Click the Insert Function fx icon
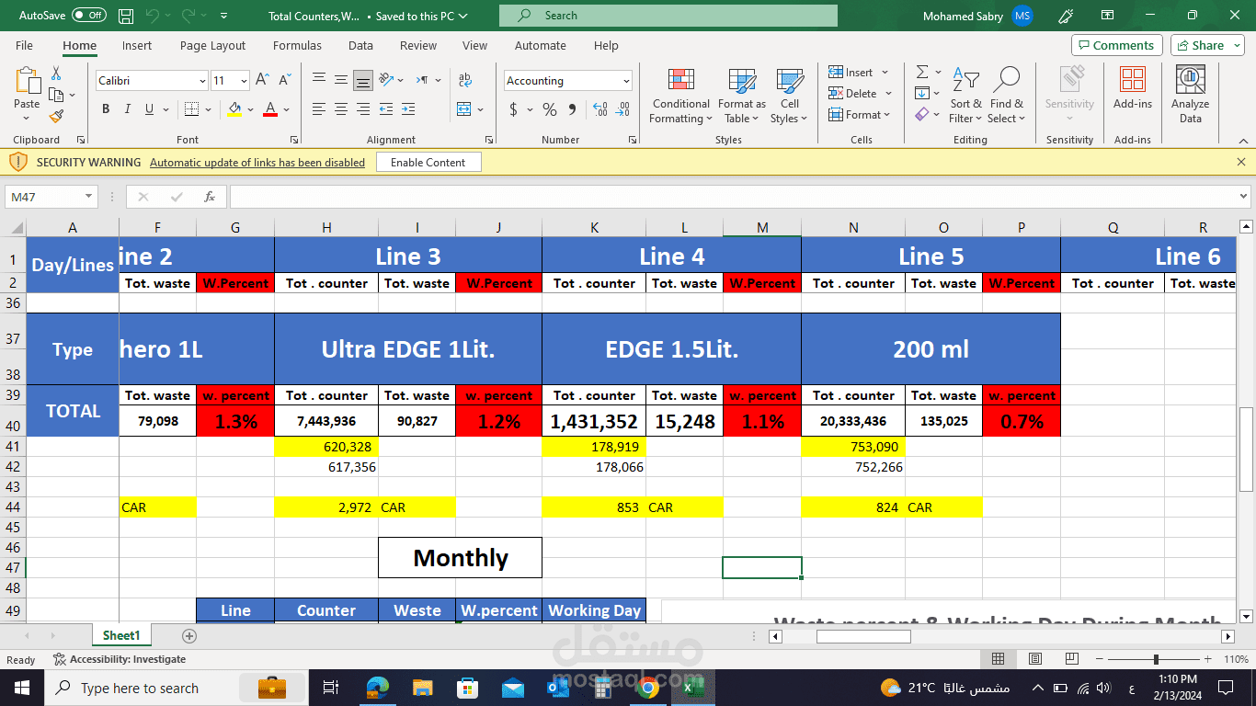Screen dimensions: 1256x706 pos(210,197)
